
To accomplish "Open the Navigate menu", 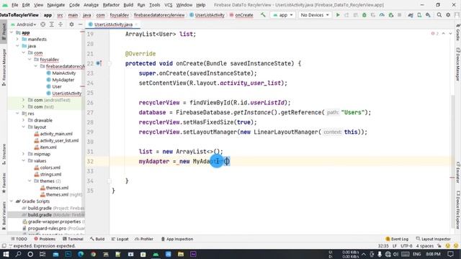I will tap(56, 5).
